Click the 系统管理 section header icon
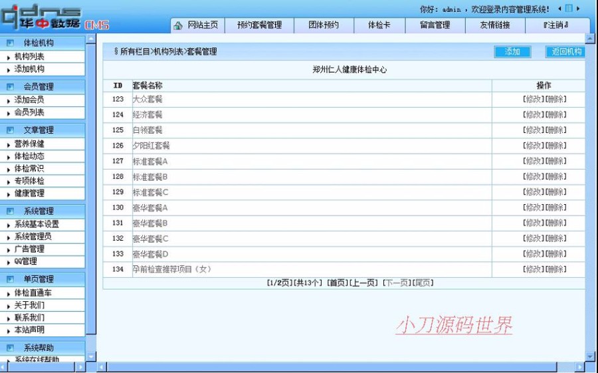598x373 pixels. pos(10,211)
